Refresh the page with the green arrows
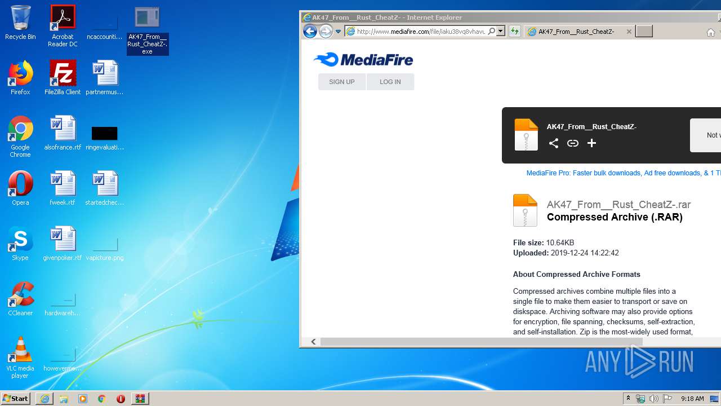 point(514,32)
